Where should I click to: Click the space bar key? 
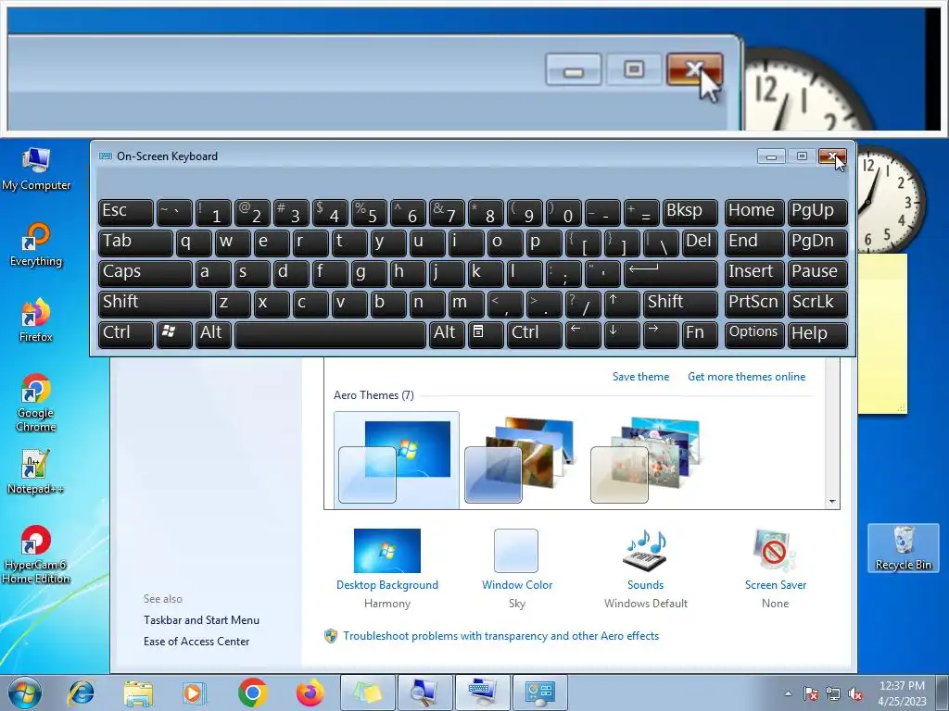tap(330, 333)
